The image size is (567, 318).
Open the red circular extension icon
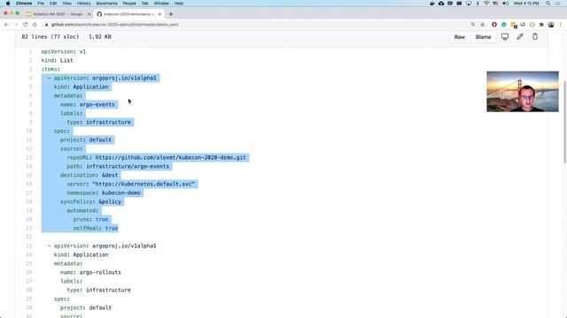pos(494,25)
